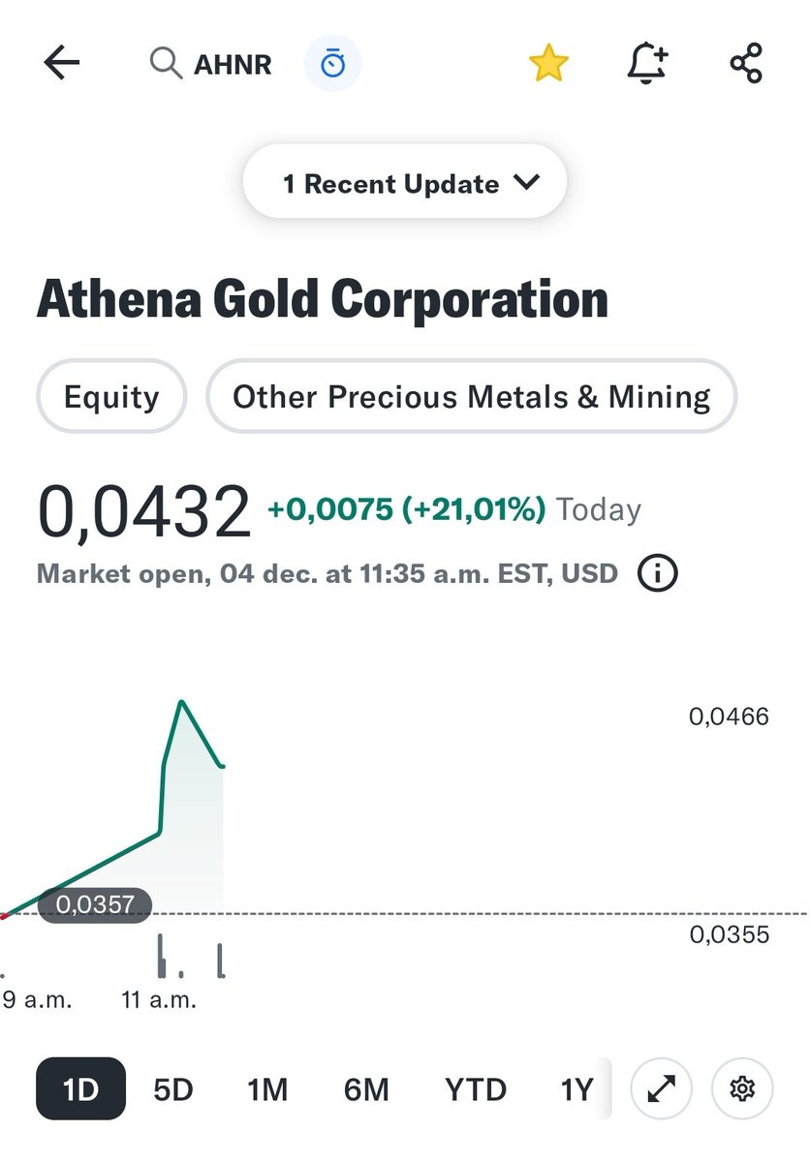Select the 1Y chart range
The image size is (810, 1162).
(x=577, y=1090)
